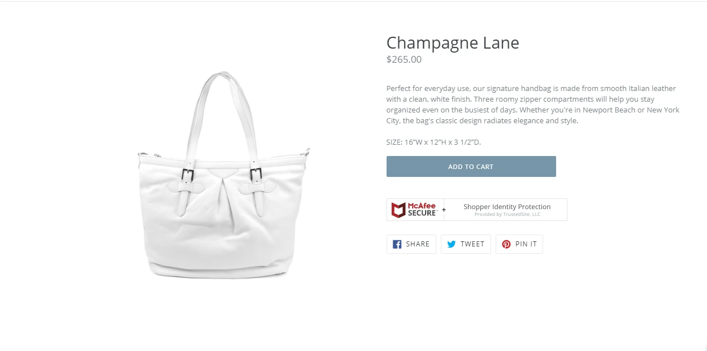Open Shopper Identity Protection info
This screenshot has width=707, height=351.
coord(507,207)
